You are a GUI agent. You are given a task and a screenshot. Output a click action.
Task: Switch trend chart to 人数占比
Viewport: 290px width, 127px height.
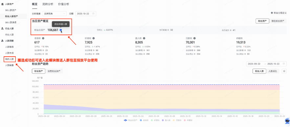pyautogui.click(x=273, y=71)
